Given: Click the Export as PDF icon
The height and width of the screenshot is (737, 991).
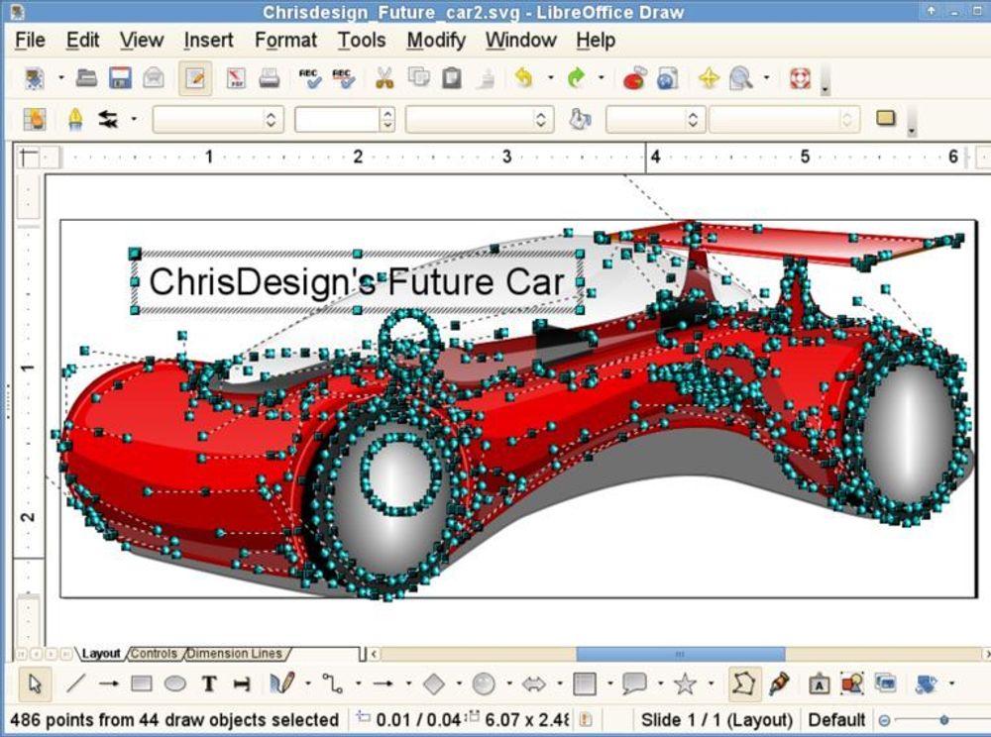Looking at the screenshot, I should pos(236,78).
